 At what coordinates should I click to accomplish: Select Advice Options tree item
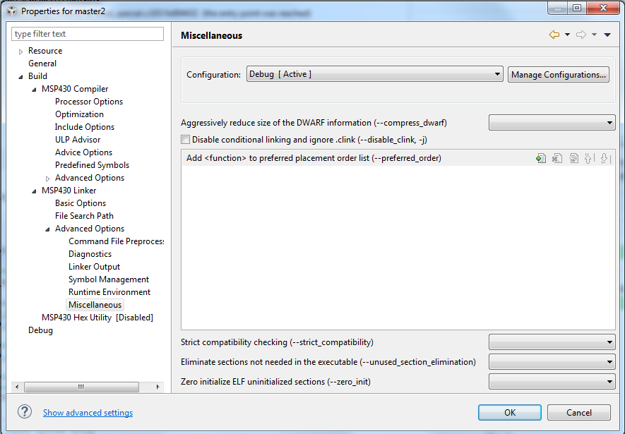(84, 152)
